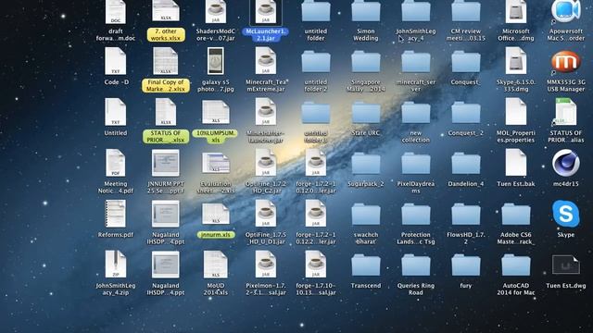Click the 'fury' folder name
593x333 pixels.
(x=465, y=286)
